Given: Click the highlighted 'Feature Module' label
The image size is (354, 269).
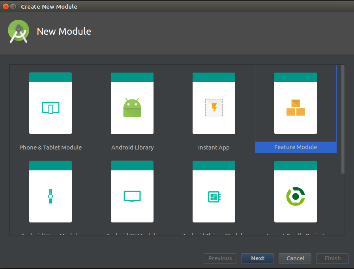Looking at the screenshot, I should (296, 147).
